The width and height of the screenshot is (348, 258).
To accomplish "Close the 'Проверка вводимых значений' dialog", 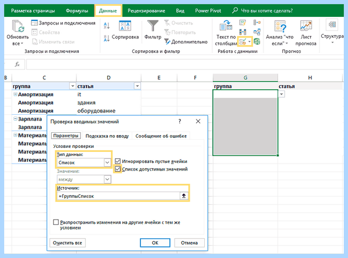I will tap(198, 121).
